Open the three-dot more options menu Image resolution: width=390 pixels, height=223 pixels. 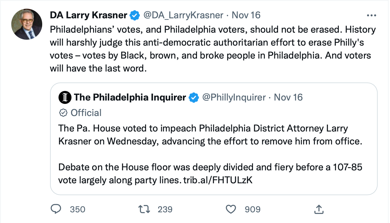pos(371,15)
